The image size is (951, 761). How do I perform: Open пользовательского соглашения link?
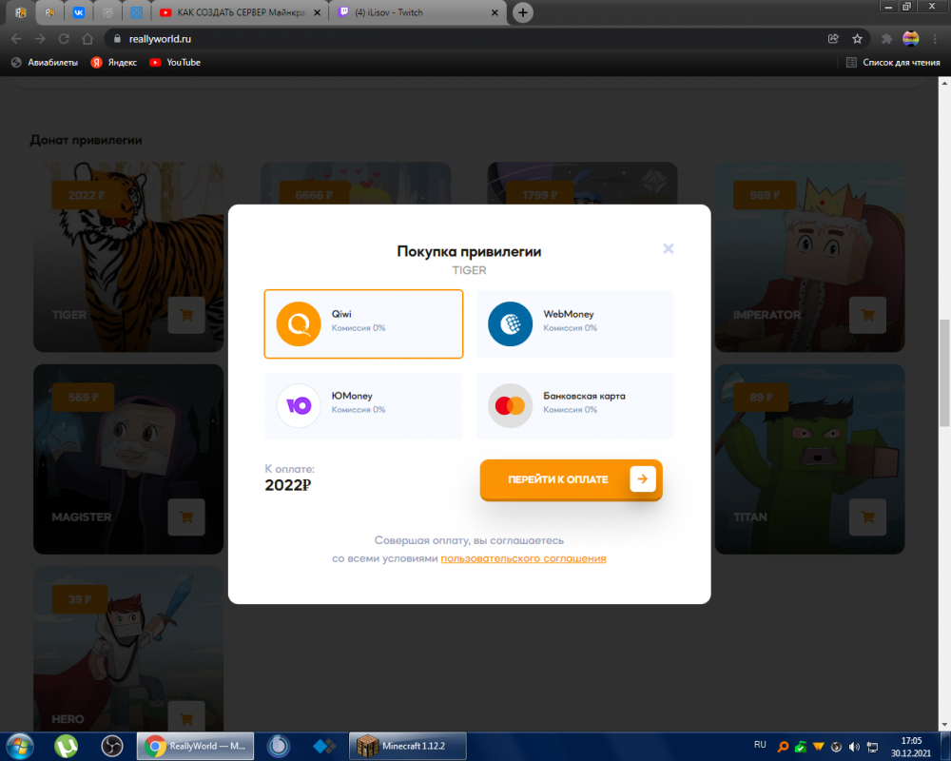(x=523, y=558)
